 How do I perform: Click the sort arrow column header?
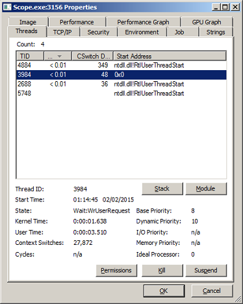(x=58, y=56)
